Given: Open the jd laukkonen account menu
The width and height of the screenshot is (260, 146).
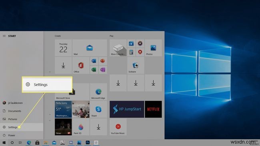Looking at the screenshot, I should click(22, 103).
